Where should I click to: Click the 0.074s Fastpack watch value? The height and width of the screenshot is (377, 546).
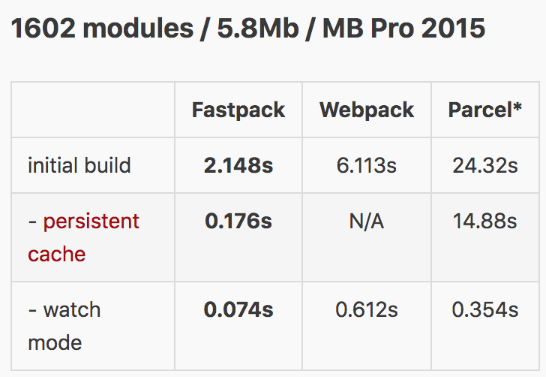click(x=238, y=309)
